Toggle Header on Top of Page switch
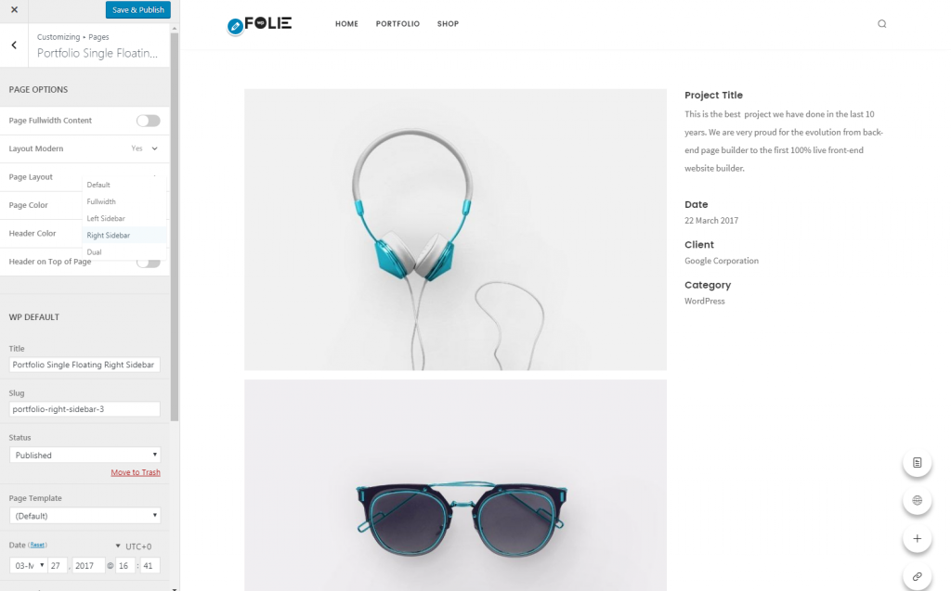951x591 pixels. coord(148,263)
